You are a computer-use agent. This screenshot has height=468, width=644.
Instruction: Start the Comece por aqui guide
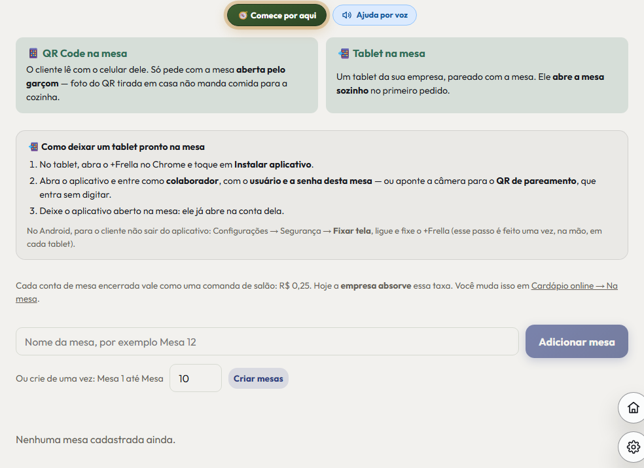point(277,16)
